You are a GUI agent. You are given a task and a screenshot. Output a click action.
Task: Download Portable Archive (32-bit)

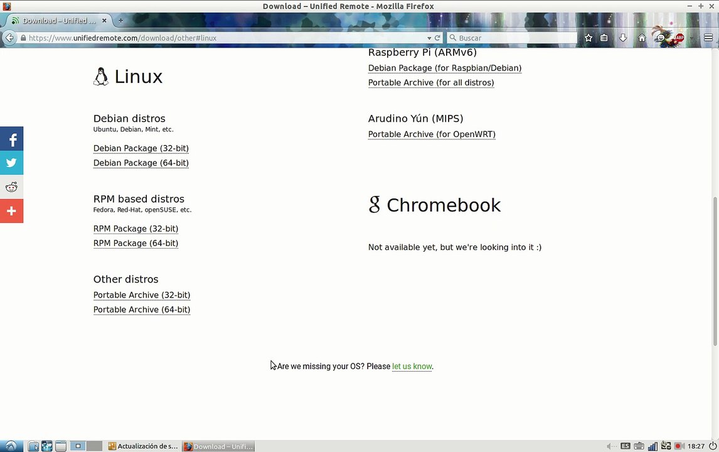point(142,295)
